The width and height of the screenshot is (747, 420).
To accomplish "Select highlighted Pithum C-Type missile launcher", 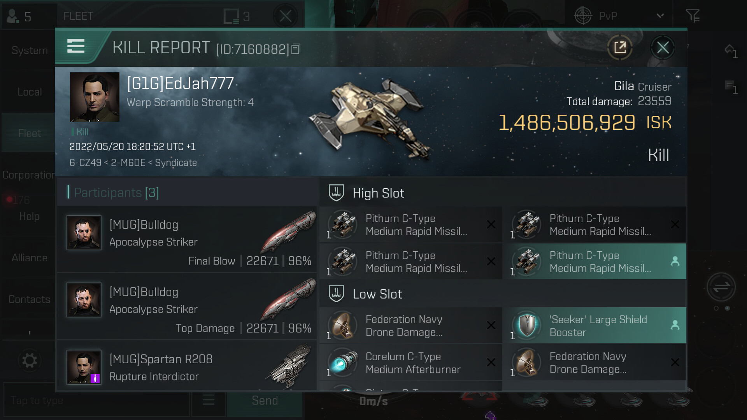I will [594, 261].
